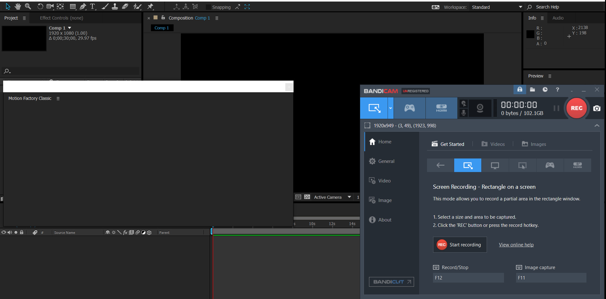606x299 pixels.
Task: Select the Eraser tool
Action: click(x=125, y=6)
